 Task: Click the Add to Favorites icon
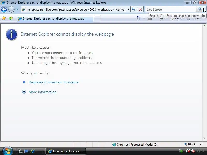[11, 18]
